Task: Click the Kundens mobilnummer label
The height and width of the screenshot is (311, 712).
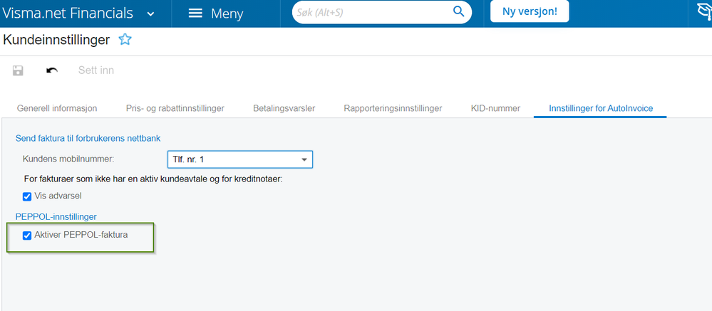Action: (68, 159)
